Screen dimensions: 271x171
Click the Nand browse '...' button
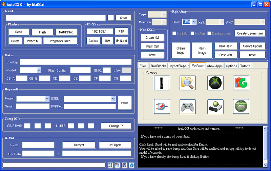coord(111,18)
